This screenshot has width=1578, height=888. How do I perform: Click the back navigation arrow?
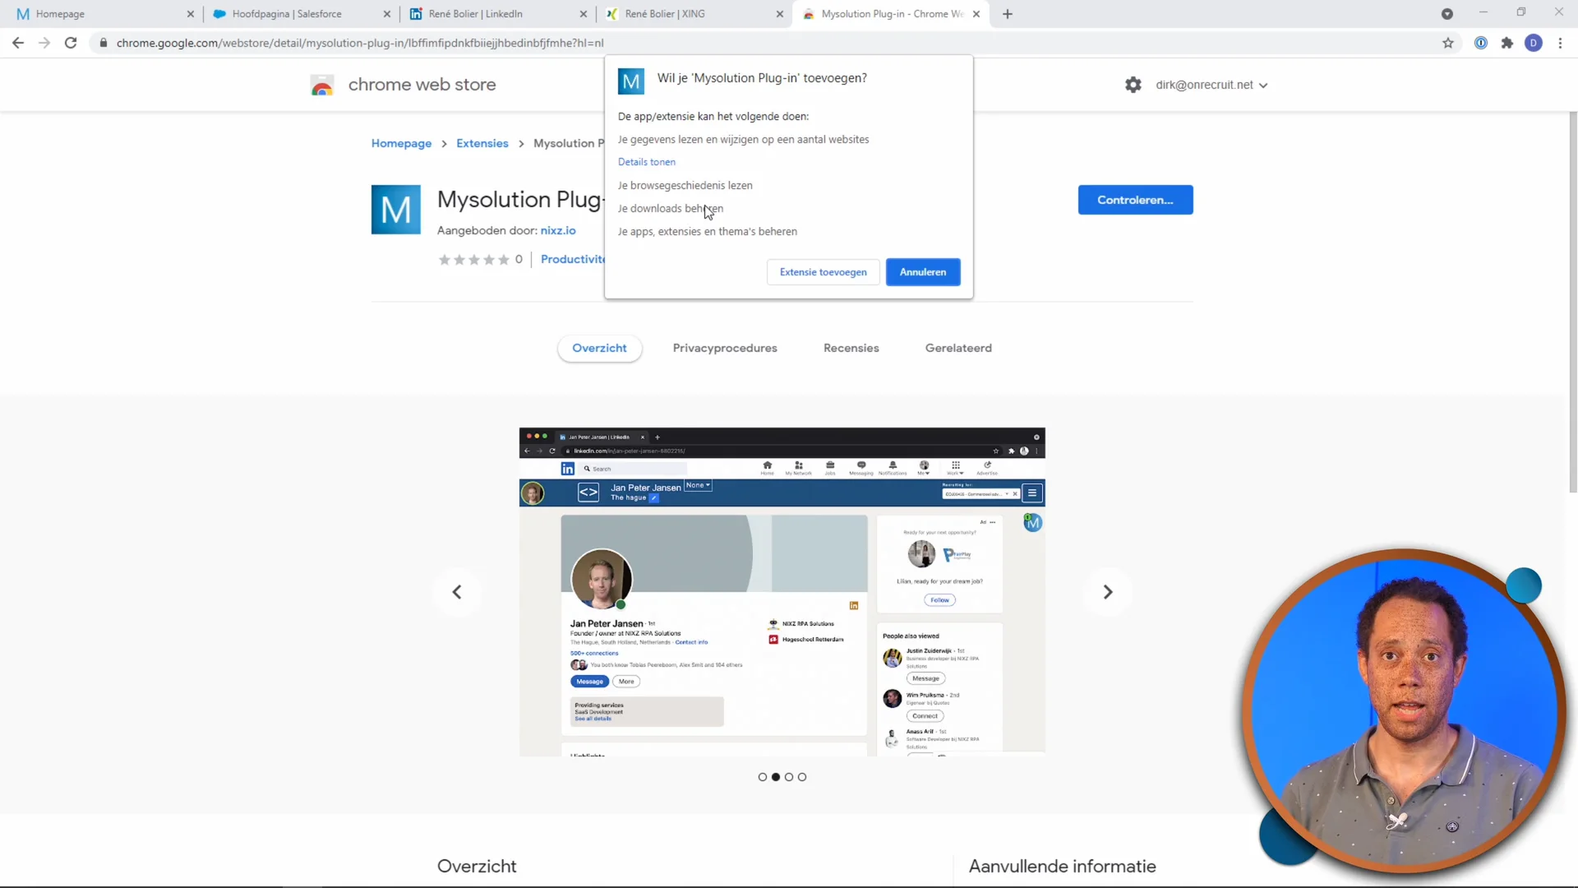[18, 43]
